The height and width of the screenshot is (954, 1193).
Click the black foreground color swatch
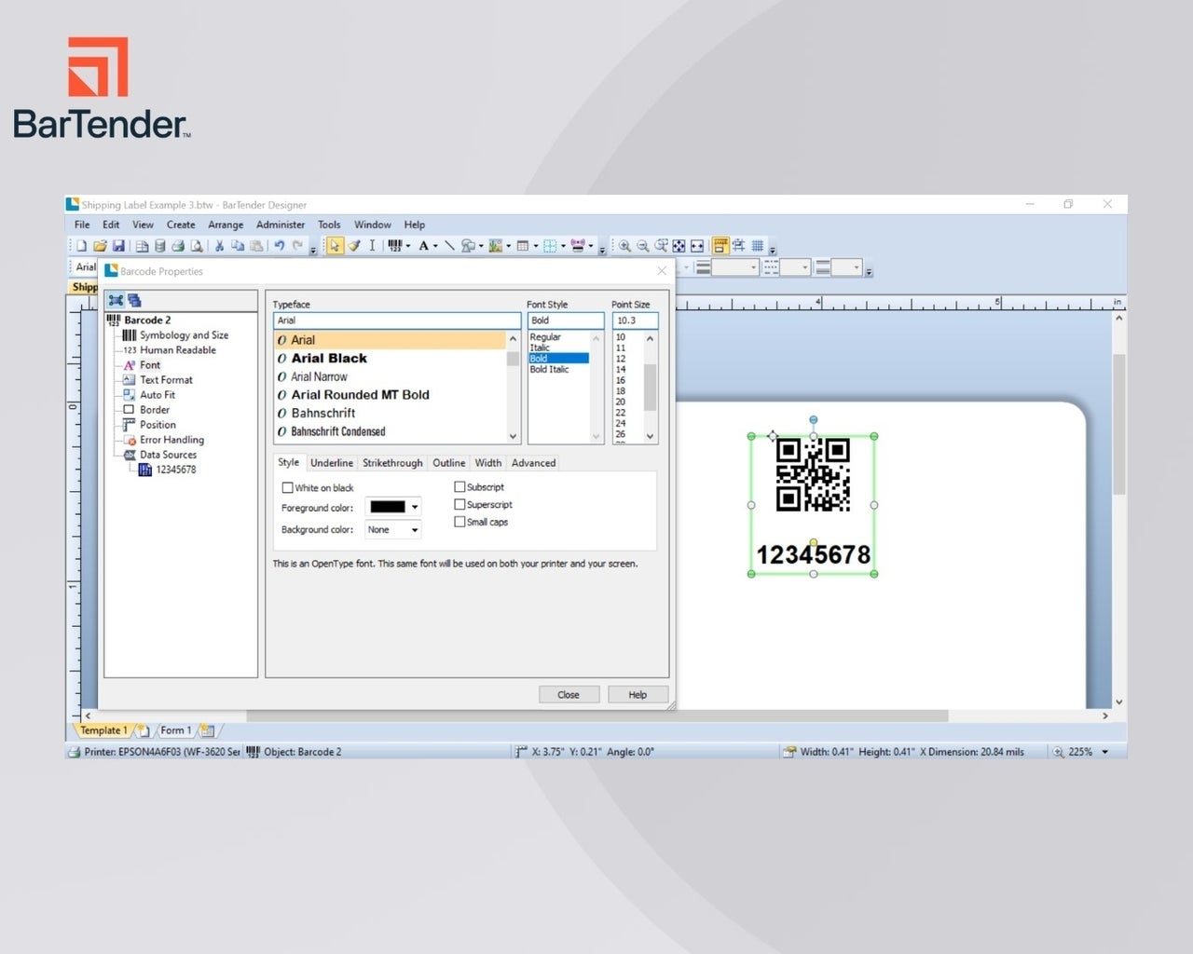tap(388, 507)
